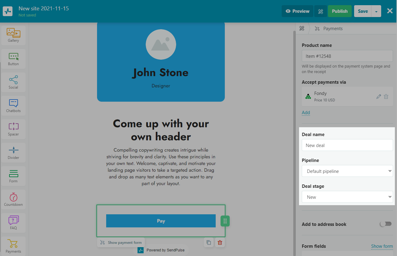Click the Add payment method link
The width and height of the screenshot is (397, 256).
pyautogui.click(x=306, y=113)
